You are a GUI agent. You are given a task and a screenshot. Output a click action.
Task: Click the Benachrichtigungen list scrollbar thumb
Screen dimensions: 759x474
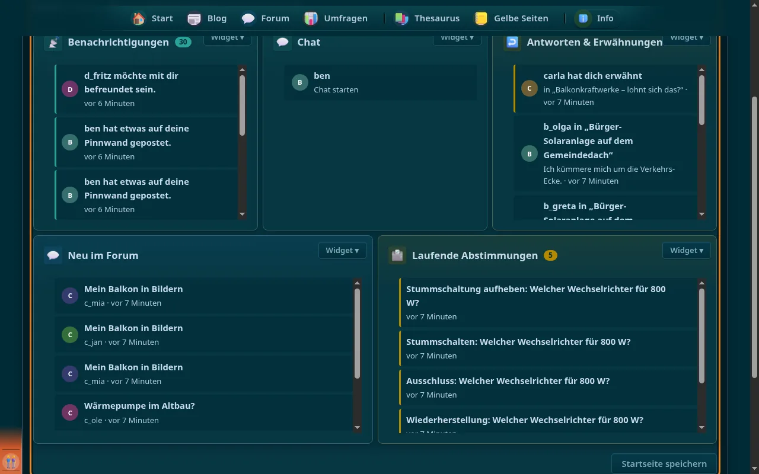tap(242, 105)
